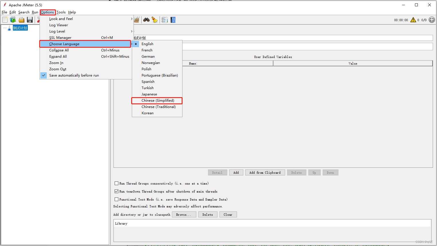Click the Save floppy disk toolbar icon
The width and height of the screenshot is (437, 246).
pyautogui.click(x=30, y=20)
